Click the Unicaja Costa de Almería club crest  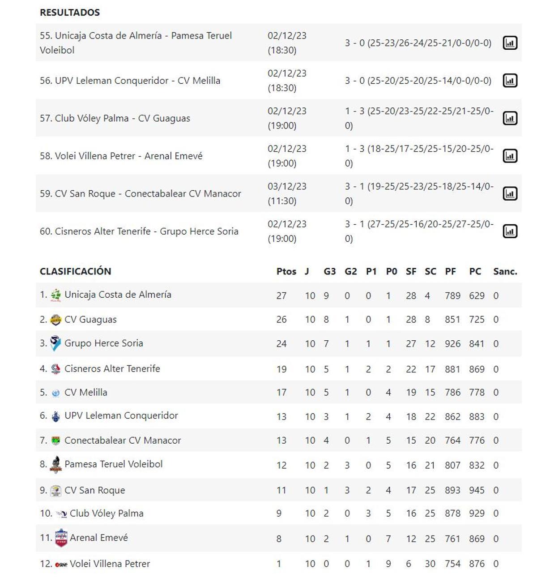point(55,295)
